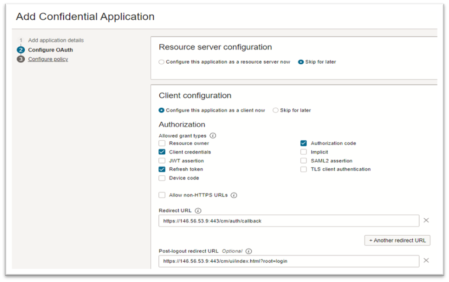Open the Configure policy step link
Viewport: 449px width, 282px height.
(x=48, y=59)
